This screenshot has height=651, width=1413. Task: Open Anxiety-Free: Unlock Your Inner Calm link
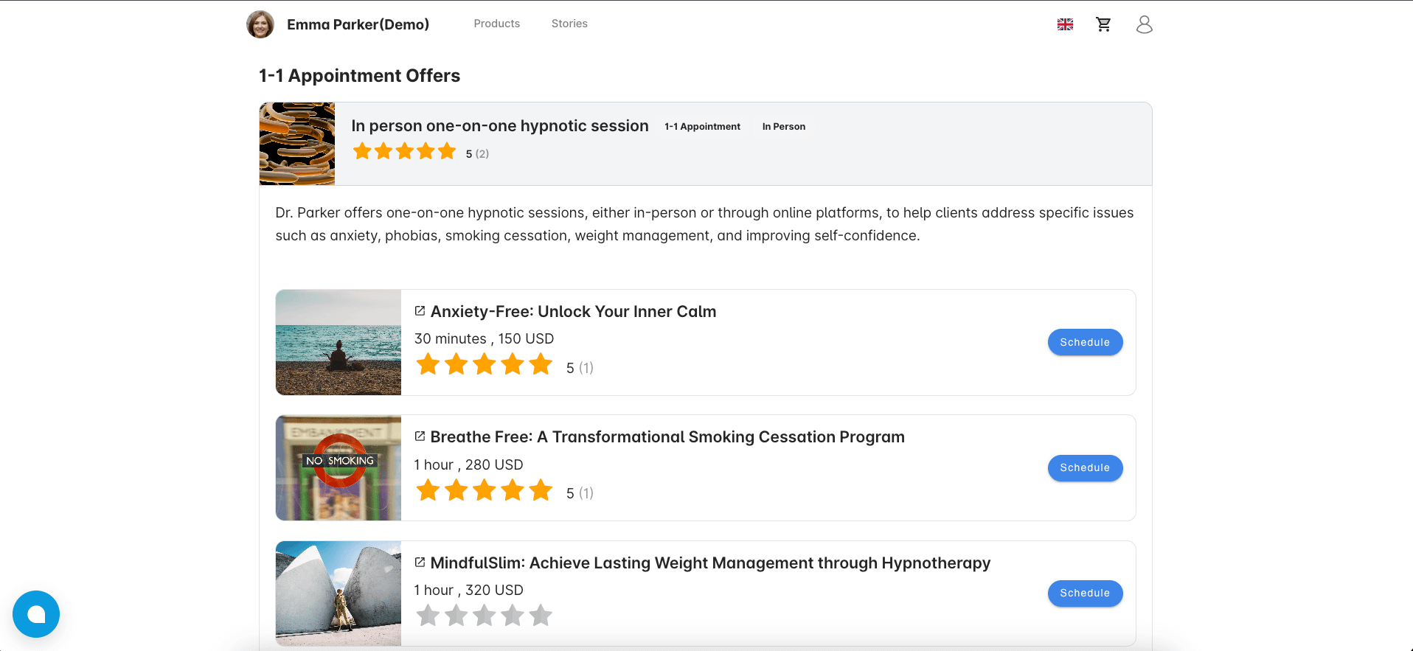(573, 311)
